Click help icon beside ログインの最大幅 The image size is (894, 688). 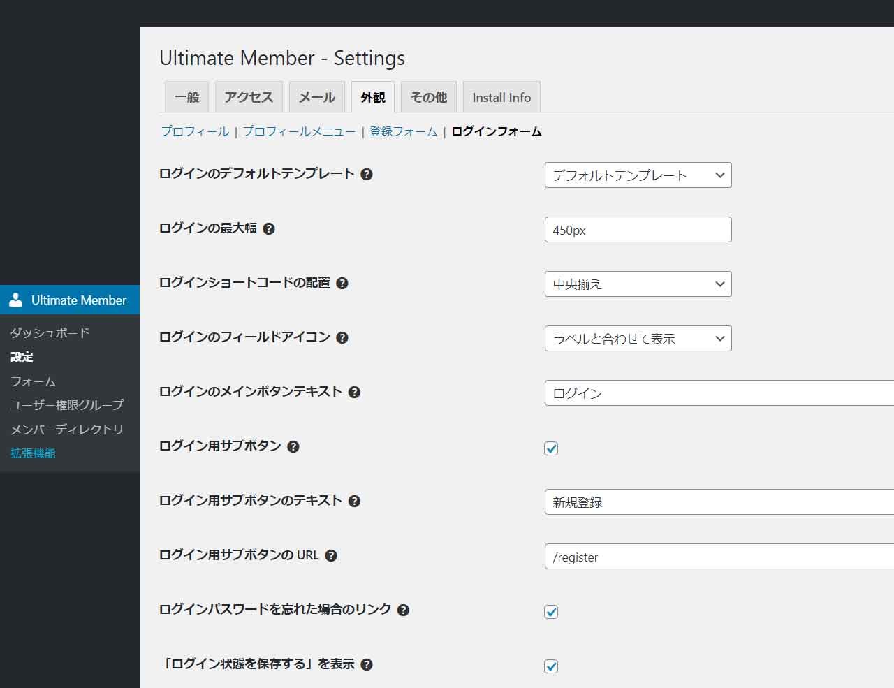269,229
